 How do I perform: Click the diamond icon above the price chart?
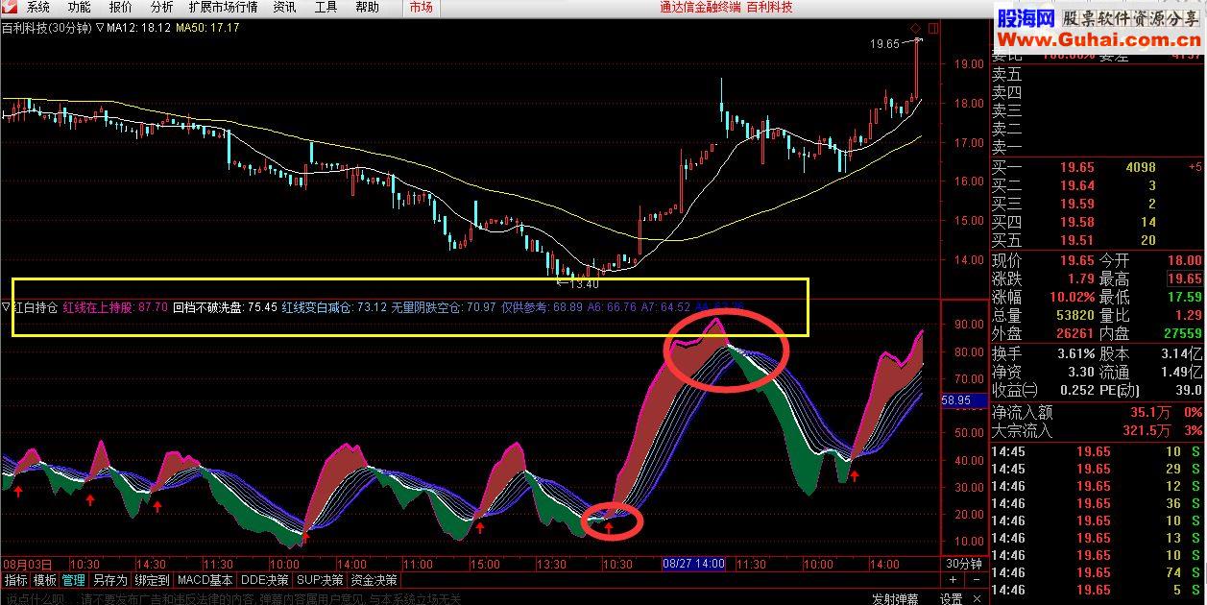point(915,28)
